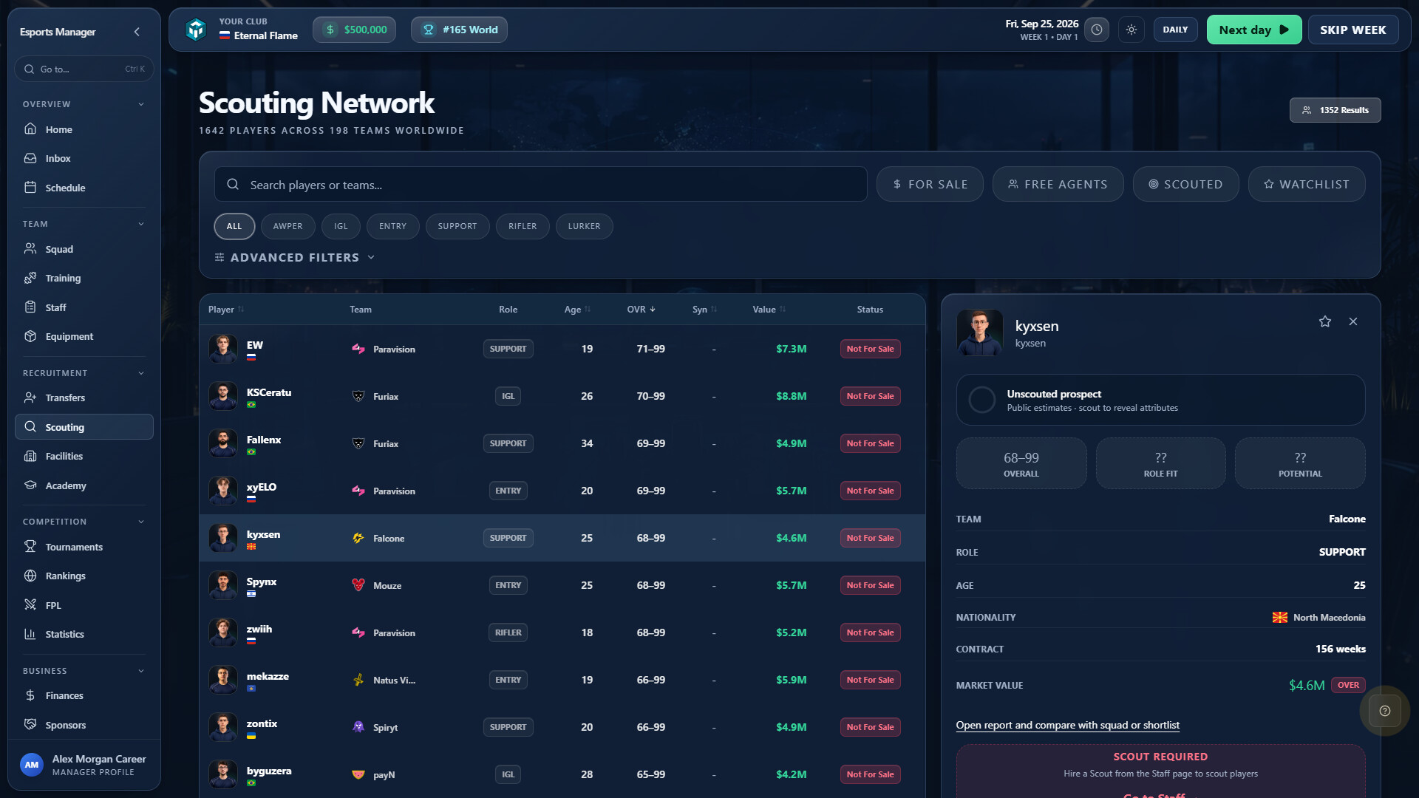Open the Tournaments page
1419x798 pixels.
click(x=84, y=547)
